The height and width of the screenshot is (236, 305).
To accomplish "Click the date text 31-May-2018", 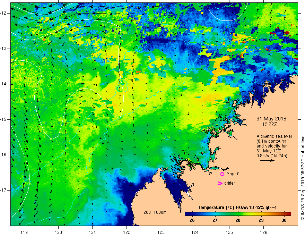I will pos(271,119).
